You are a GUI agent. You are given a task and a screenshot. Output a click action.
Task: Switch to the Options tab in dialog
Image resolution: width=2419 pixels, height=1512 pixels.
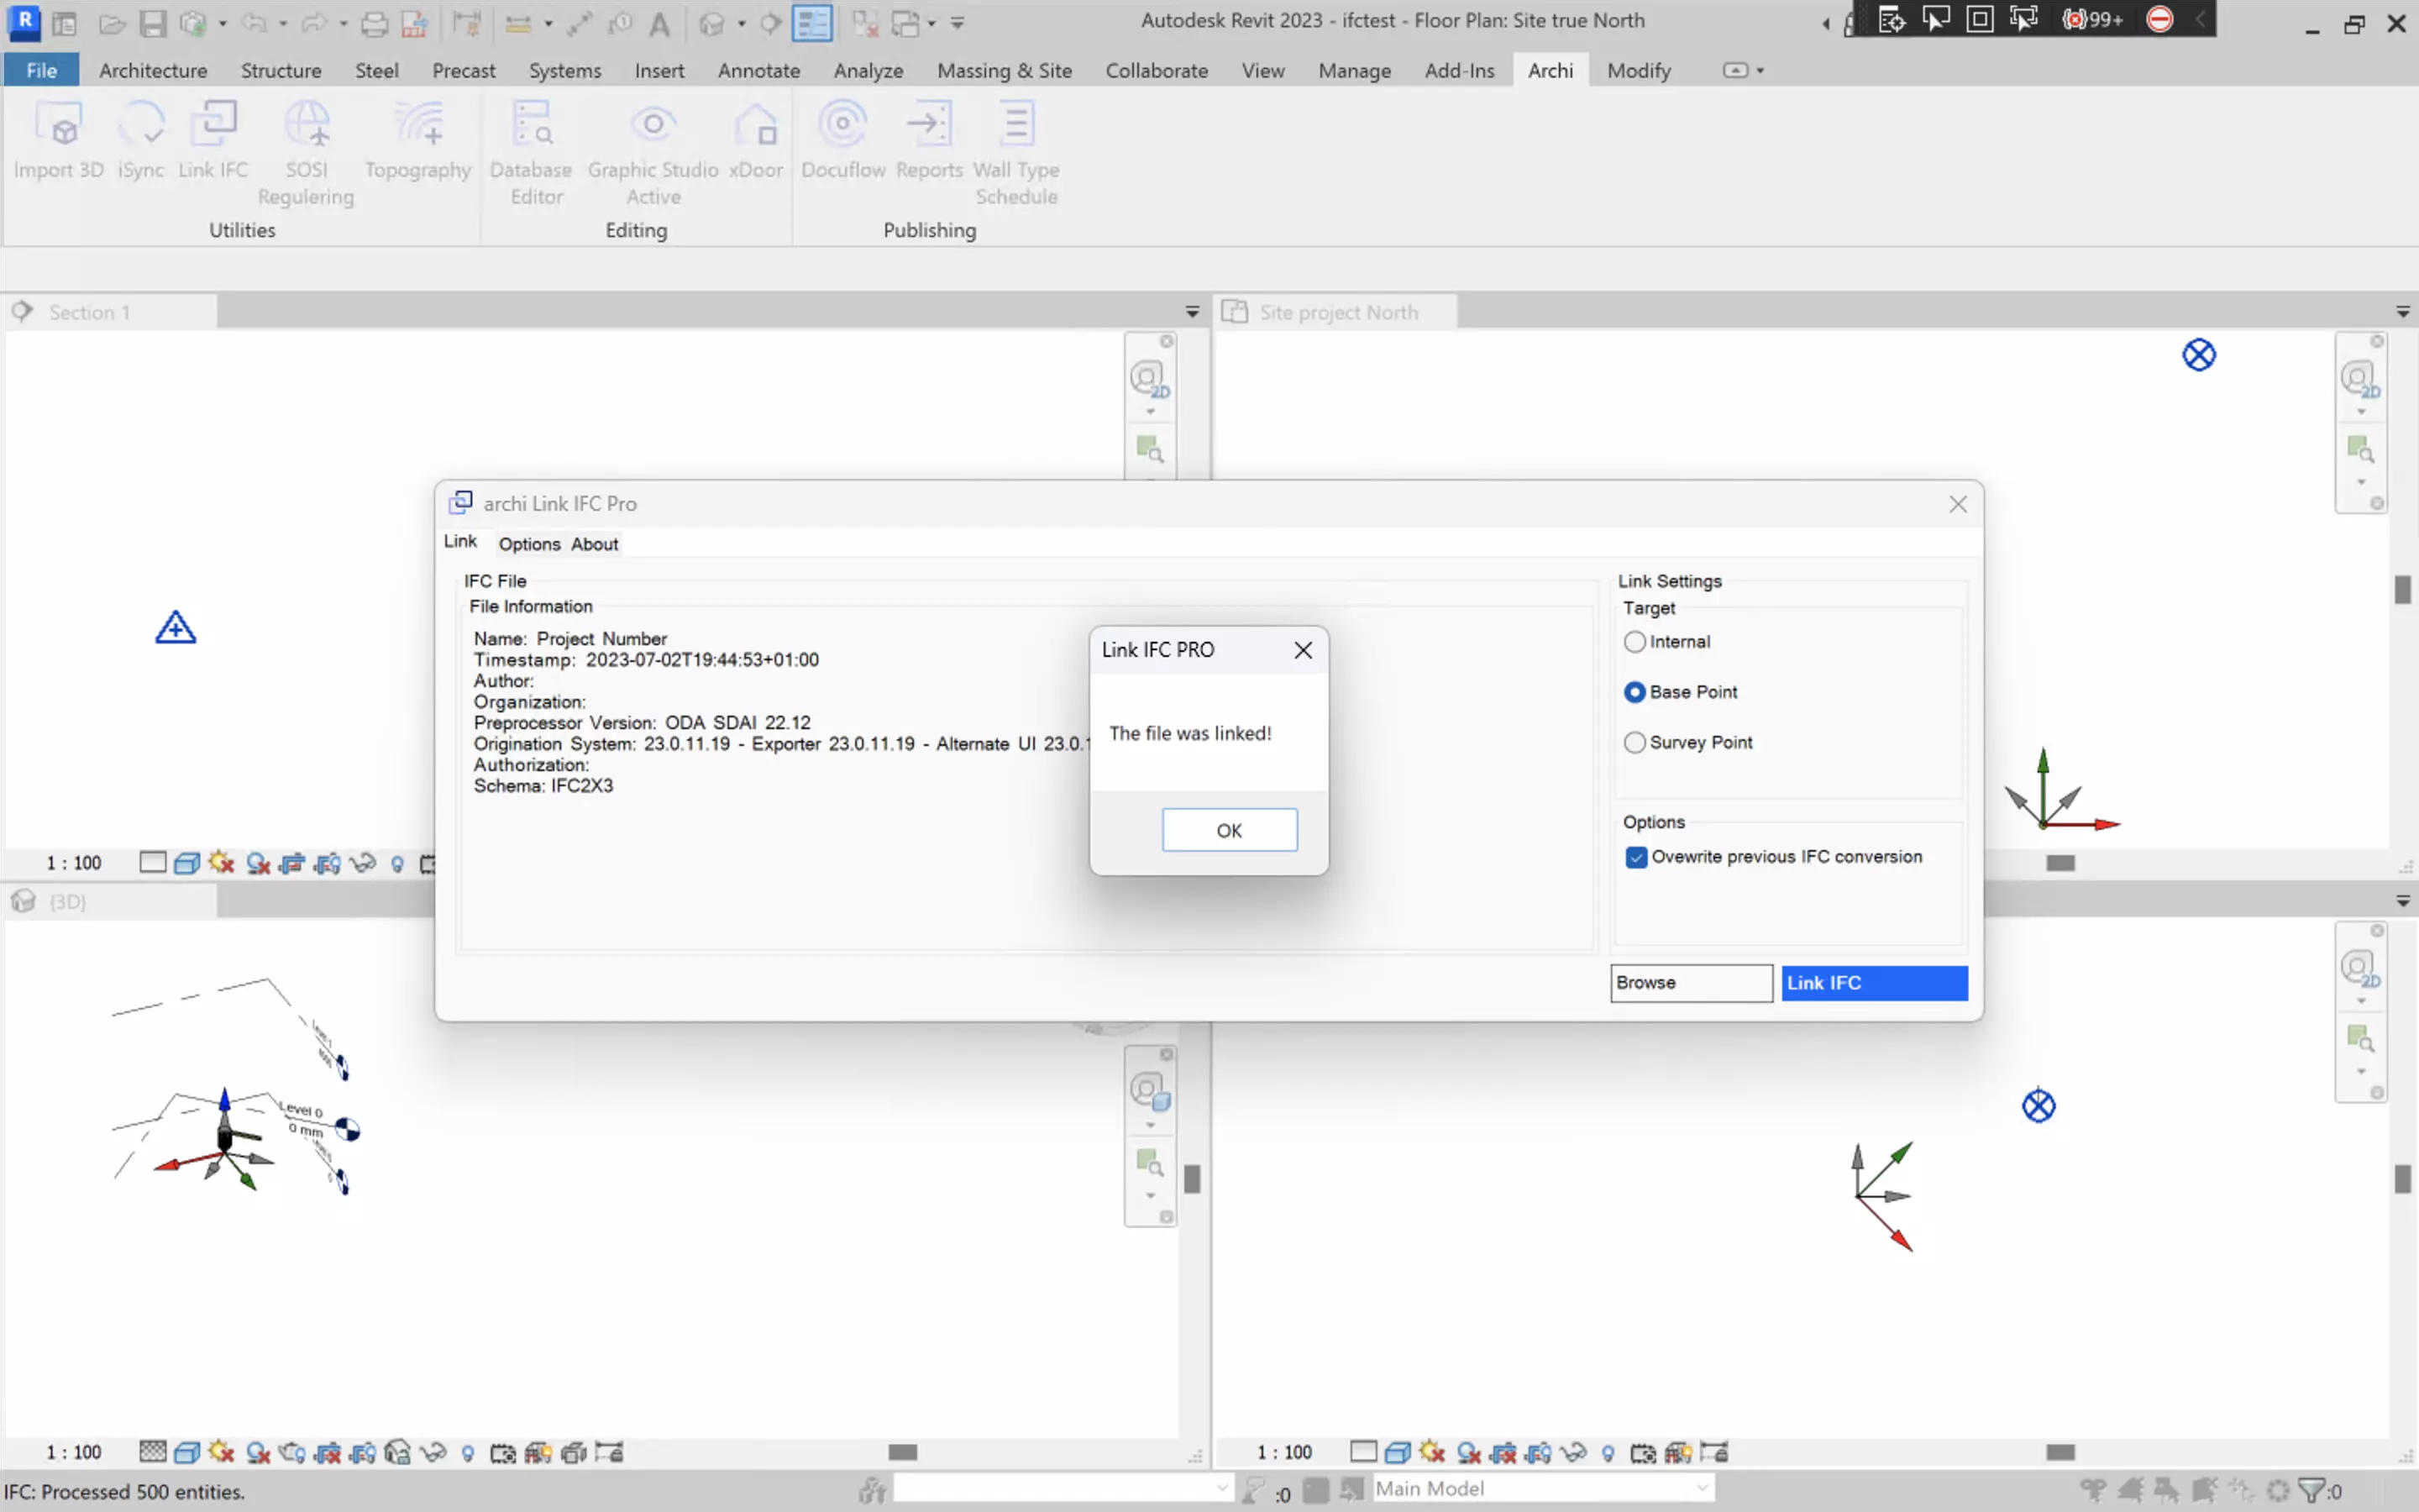(529, 544)
